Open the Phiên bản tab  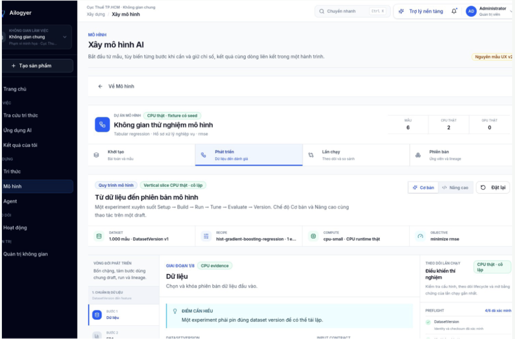[x=461, y=155]
